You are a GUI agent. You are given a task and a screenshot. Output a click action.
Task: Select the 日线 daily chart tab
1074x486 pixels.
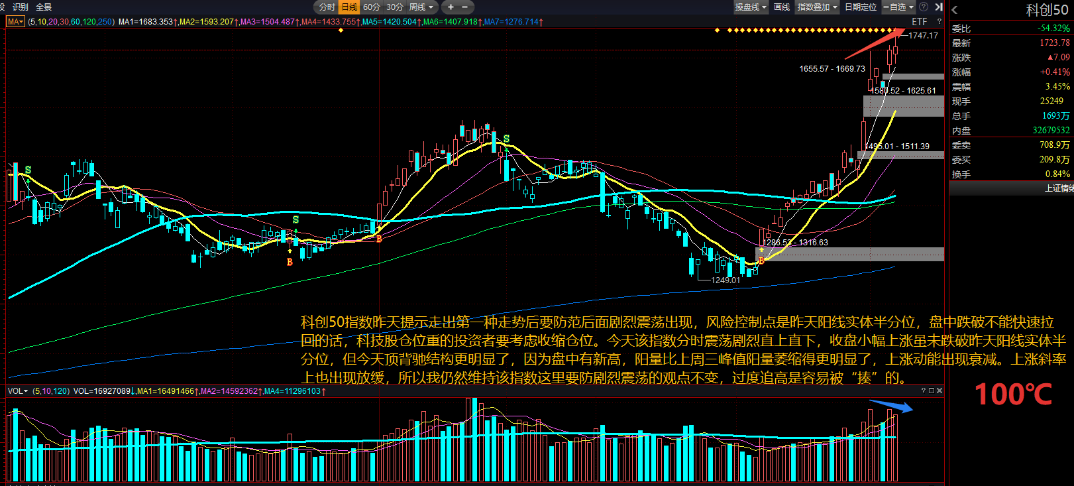tap(349, 7)
